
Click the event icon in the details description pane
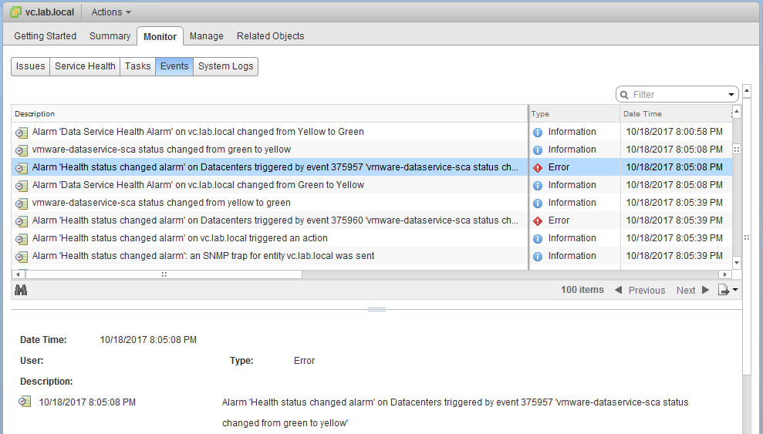pyautogui.click(x=25, y=402)
